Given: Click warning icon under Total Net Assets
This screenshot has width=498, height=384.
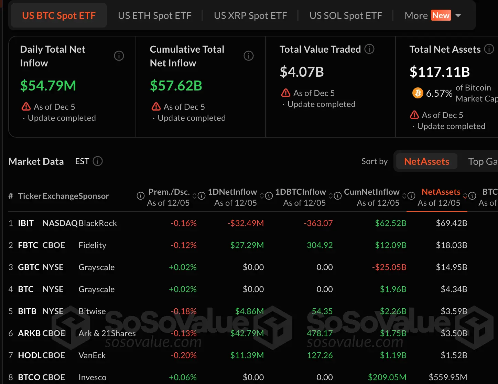Looking at the screenshot, I should (414, 115).
